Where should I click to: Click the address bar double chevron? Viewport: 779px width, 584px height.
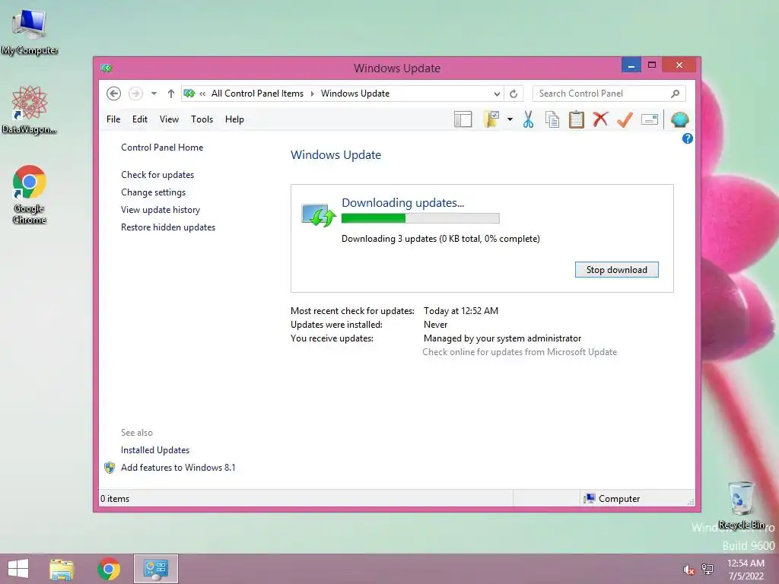(x=202, y=94)
